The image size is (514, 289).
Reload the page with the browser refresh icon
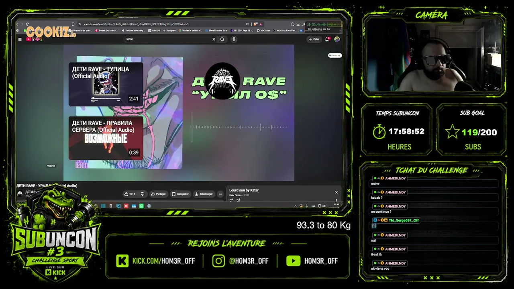point(28,24)
